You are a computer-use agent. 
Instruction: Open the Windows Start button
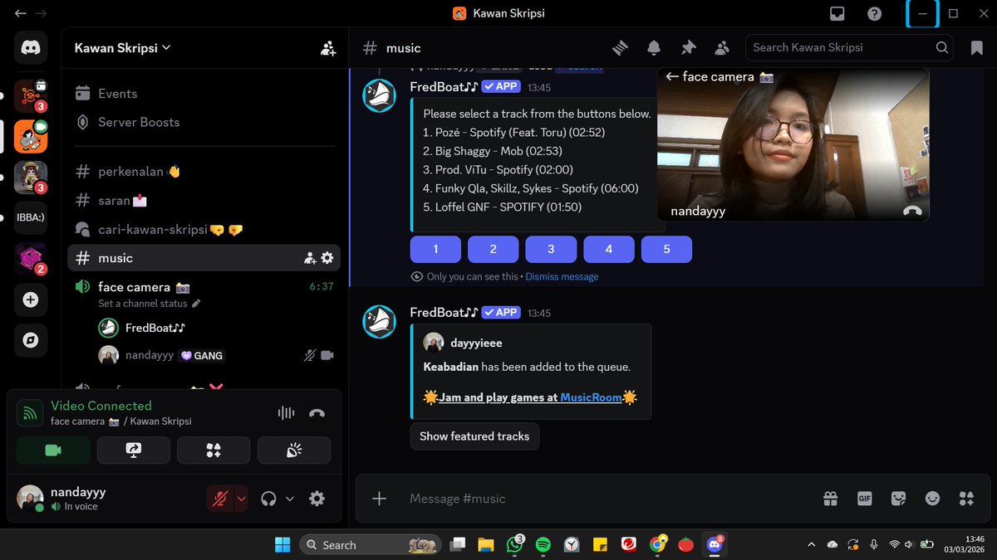282,544
